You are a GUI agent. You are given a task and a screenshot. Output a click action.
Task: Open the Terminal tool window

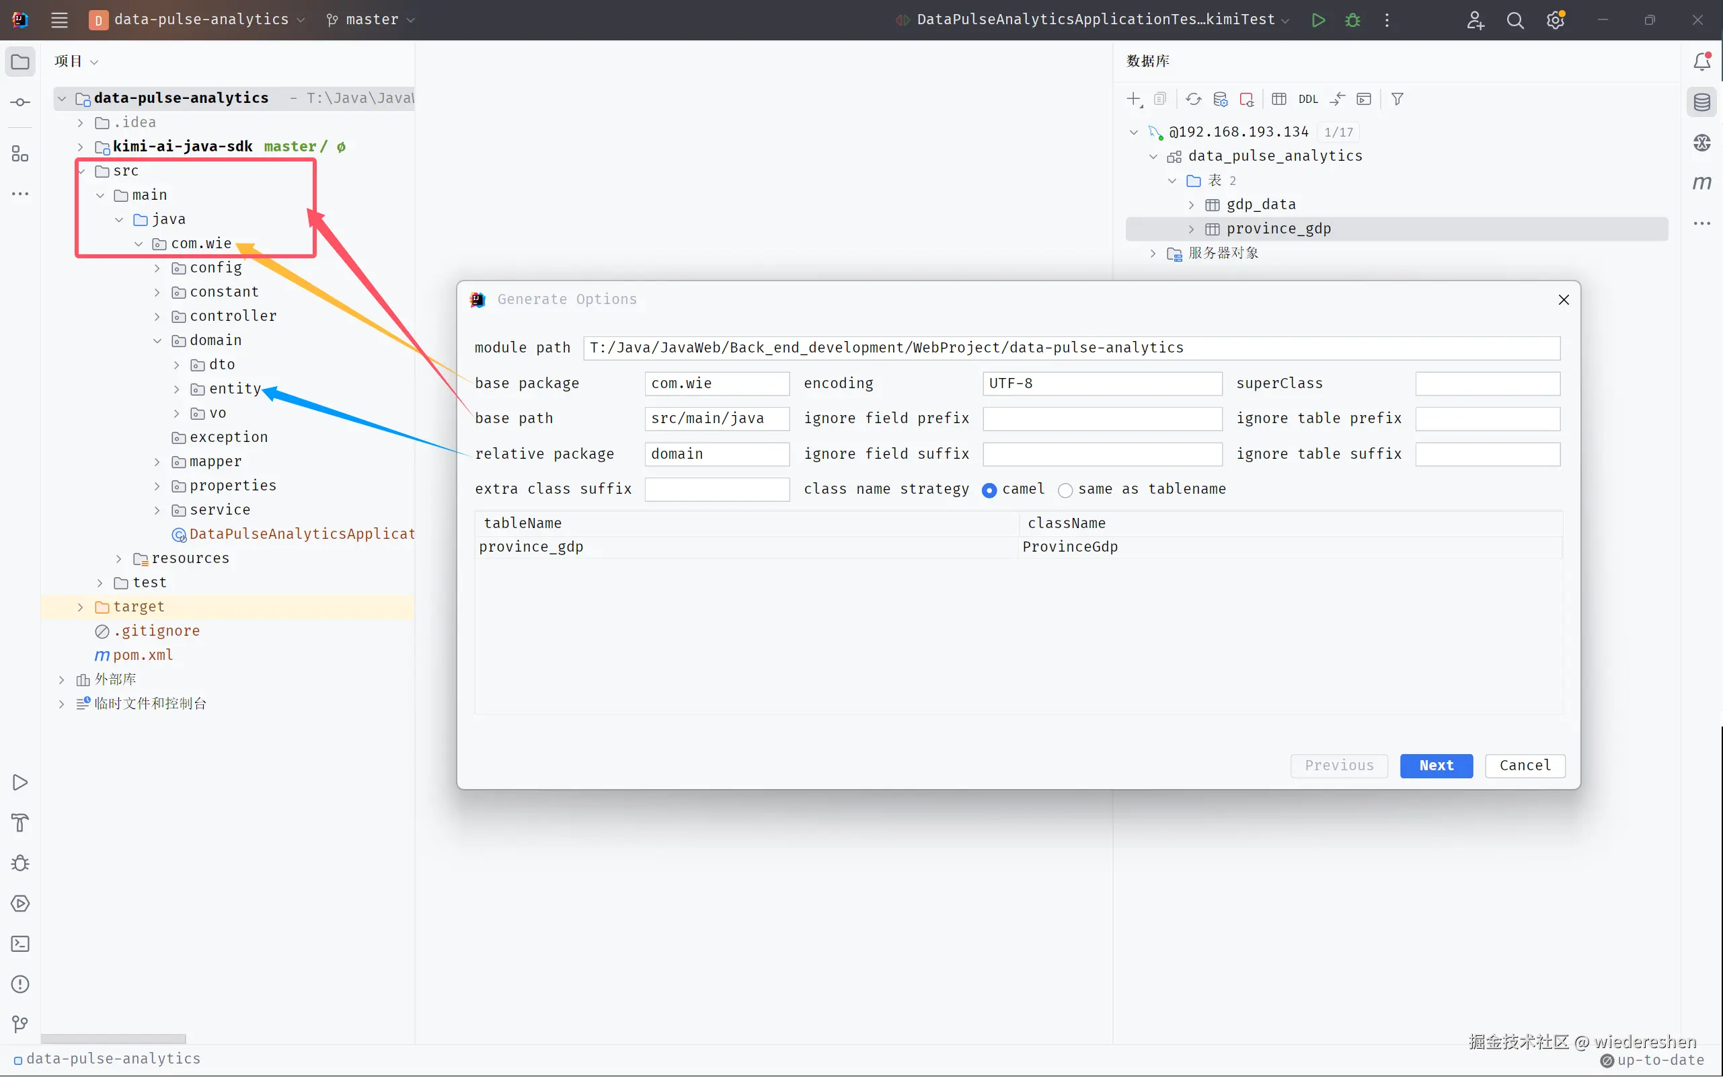coord(20,944)
